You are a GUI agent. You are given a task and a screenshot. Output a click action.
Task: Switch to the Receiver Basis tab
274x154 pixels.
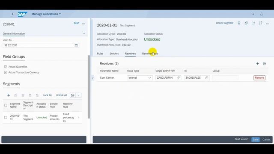[150, 53]
